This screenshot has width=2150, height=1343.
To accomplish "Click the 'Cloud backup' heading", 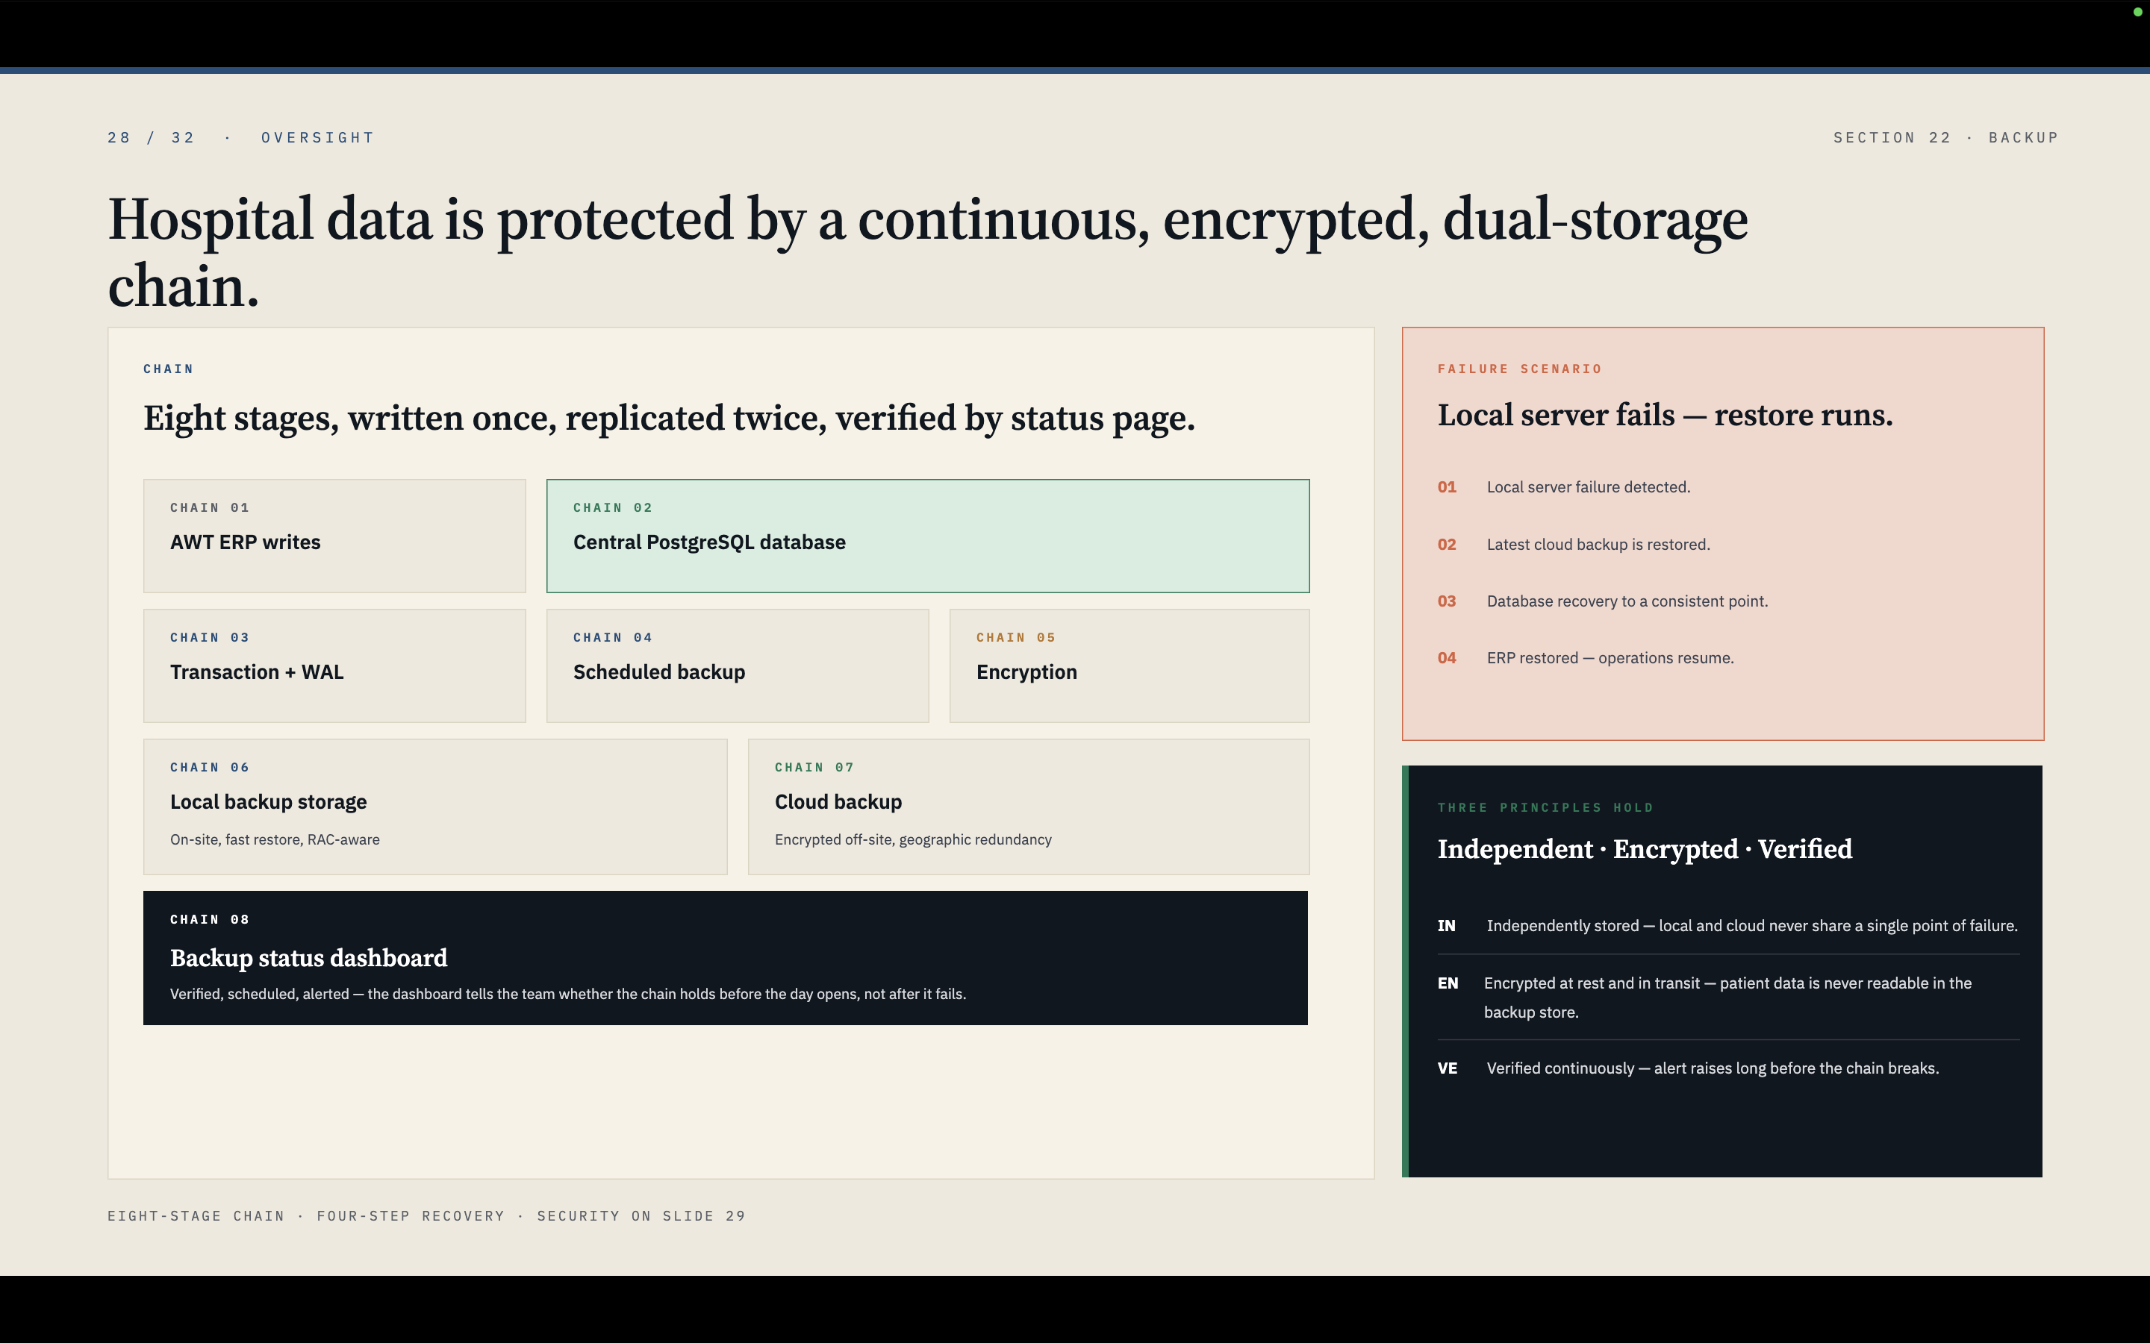I will [x=838, y=802].
